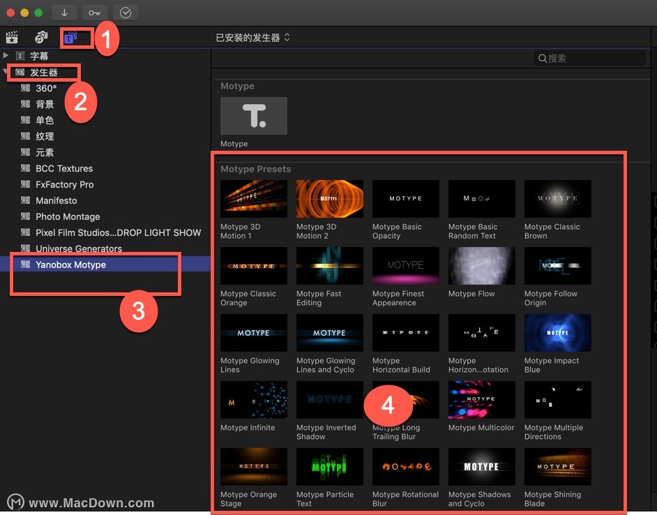The height and width of the screenshot is (515, 657).
Task: Collapse the 发生器 category triangle
Action: pyautogui.click(x=6, y=72)
